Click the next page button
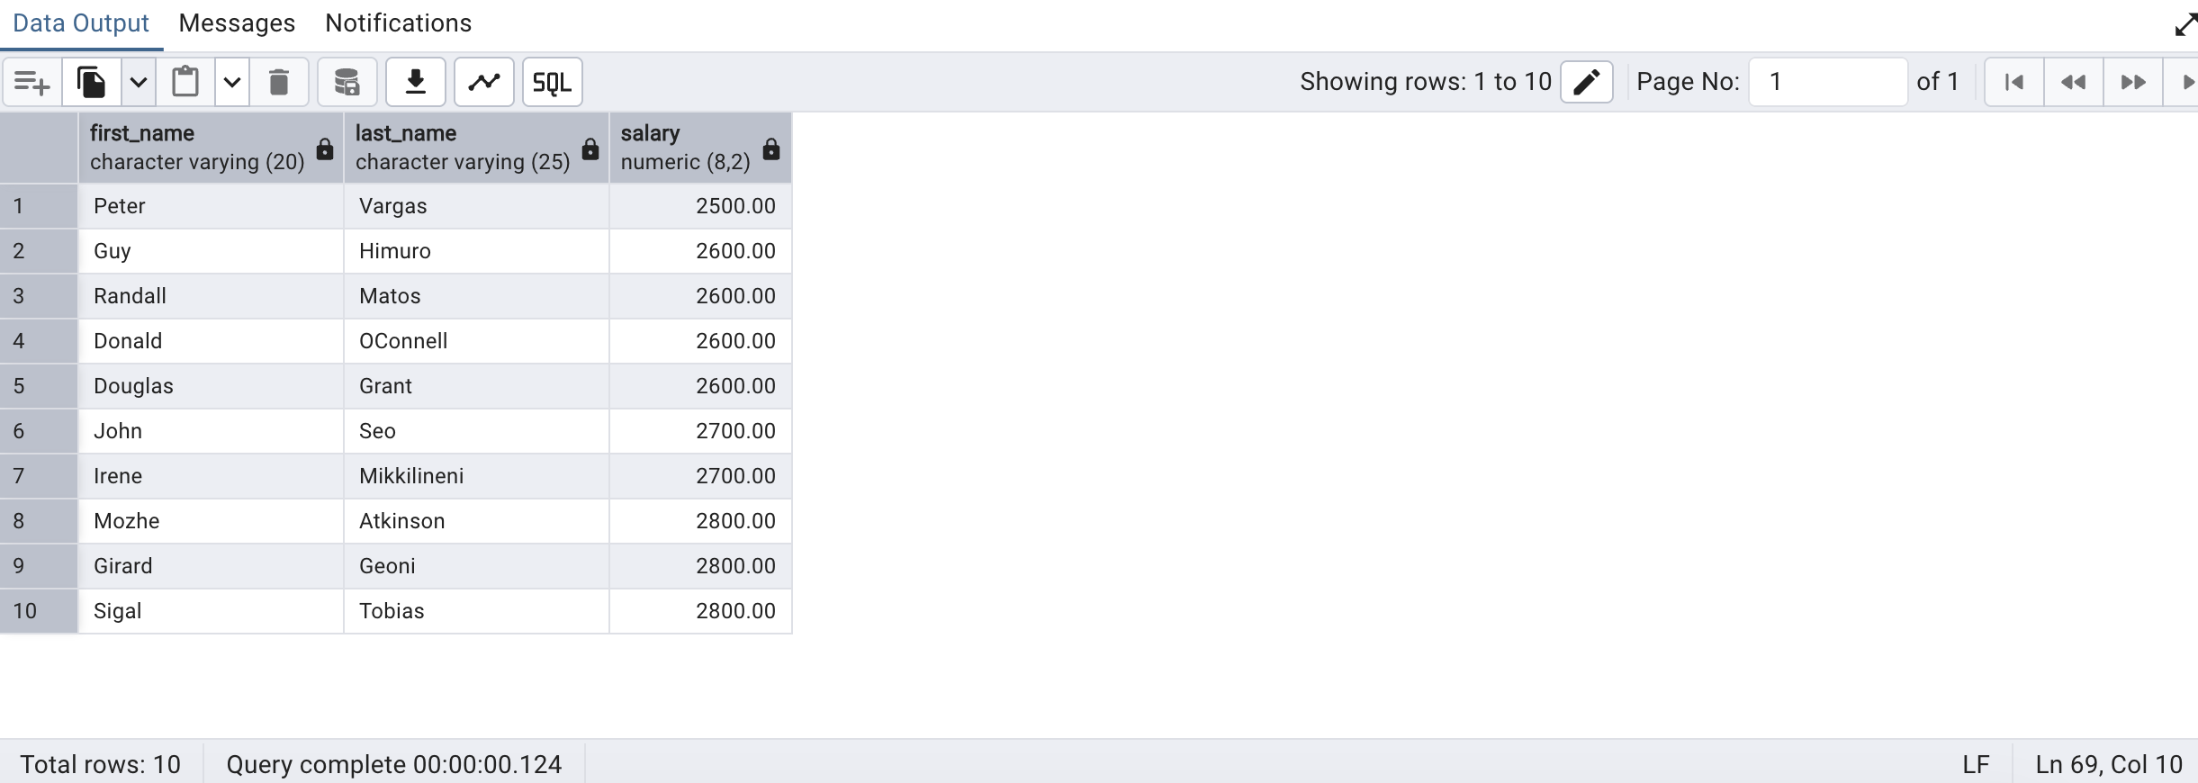This screenshot has width=2198, height=783. click(2132, 83)
